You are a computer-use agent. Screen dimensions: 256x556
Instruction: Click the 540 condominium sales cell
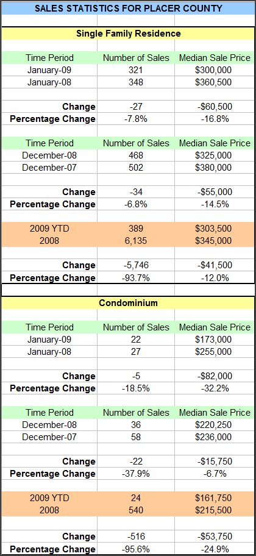[x=136, y=510]
